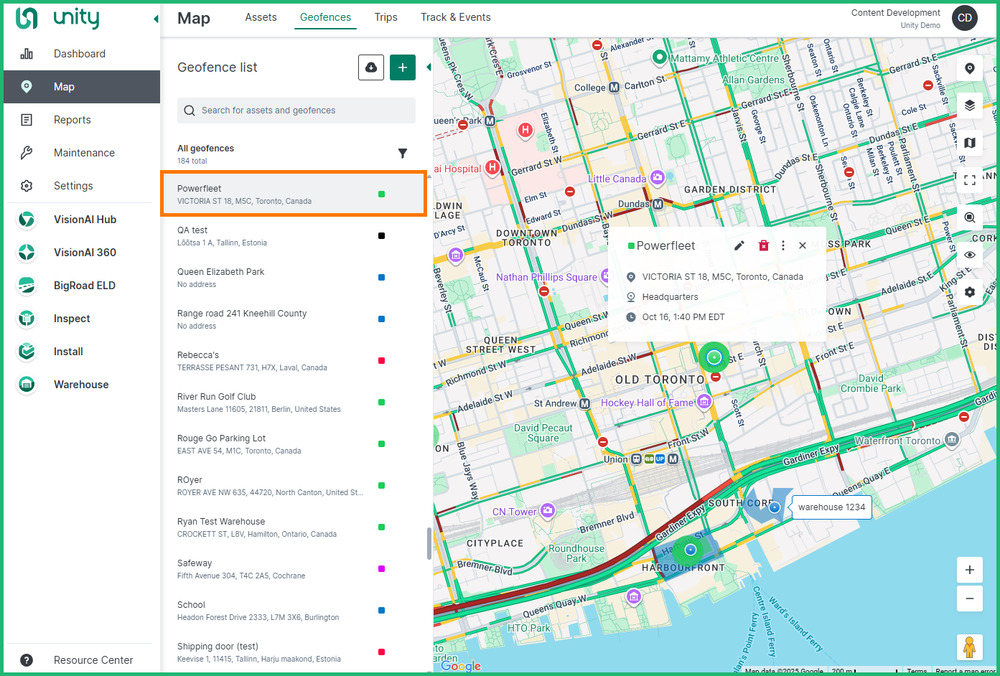Open the Resource Center link
The image size is (1000, 676).
pos(93,660)
